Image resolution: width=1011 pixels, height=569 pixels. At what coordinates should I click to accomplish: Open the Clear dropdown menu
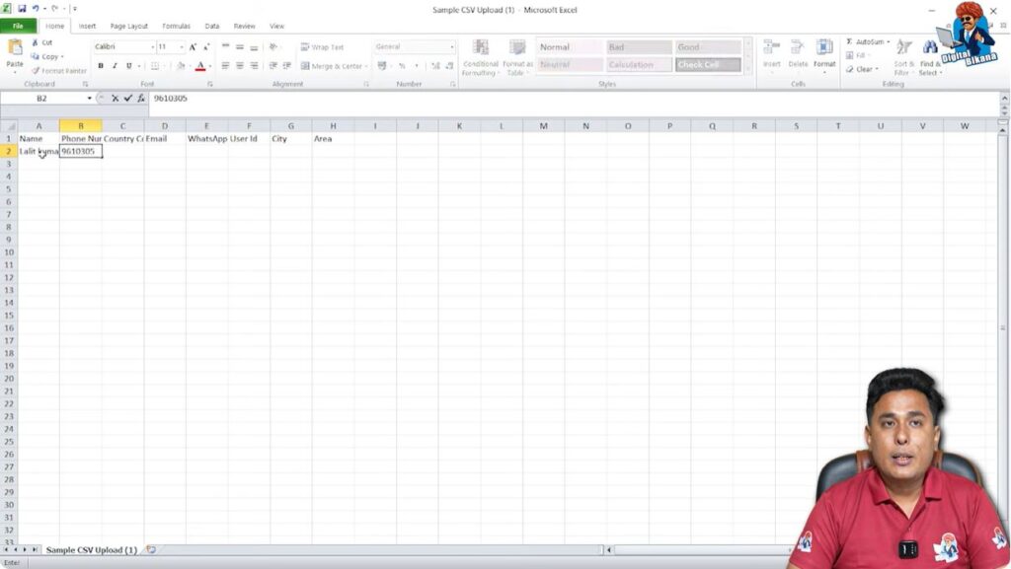pyautogui.click(x=862, y=69)
